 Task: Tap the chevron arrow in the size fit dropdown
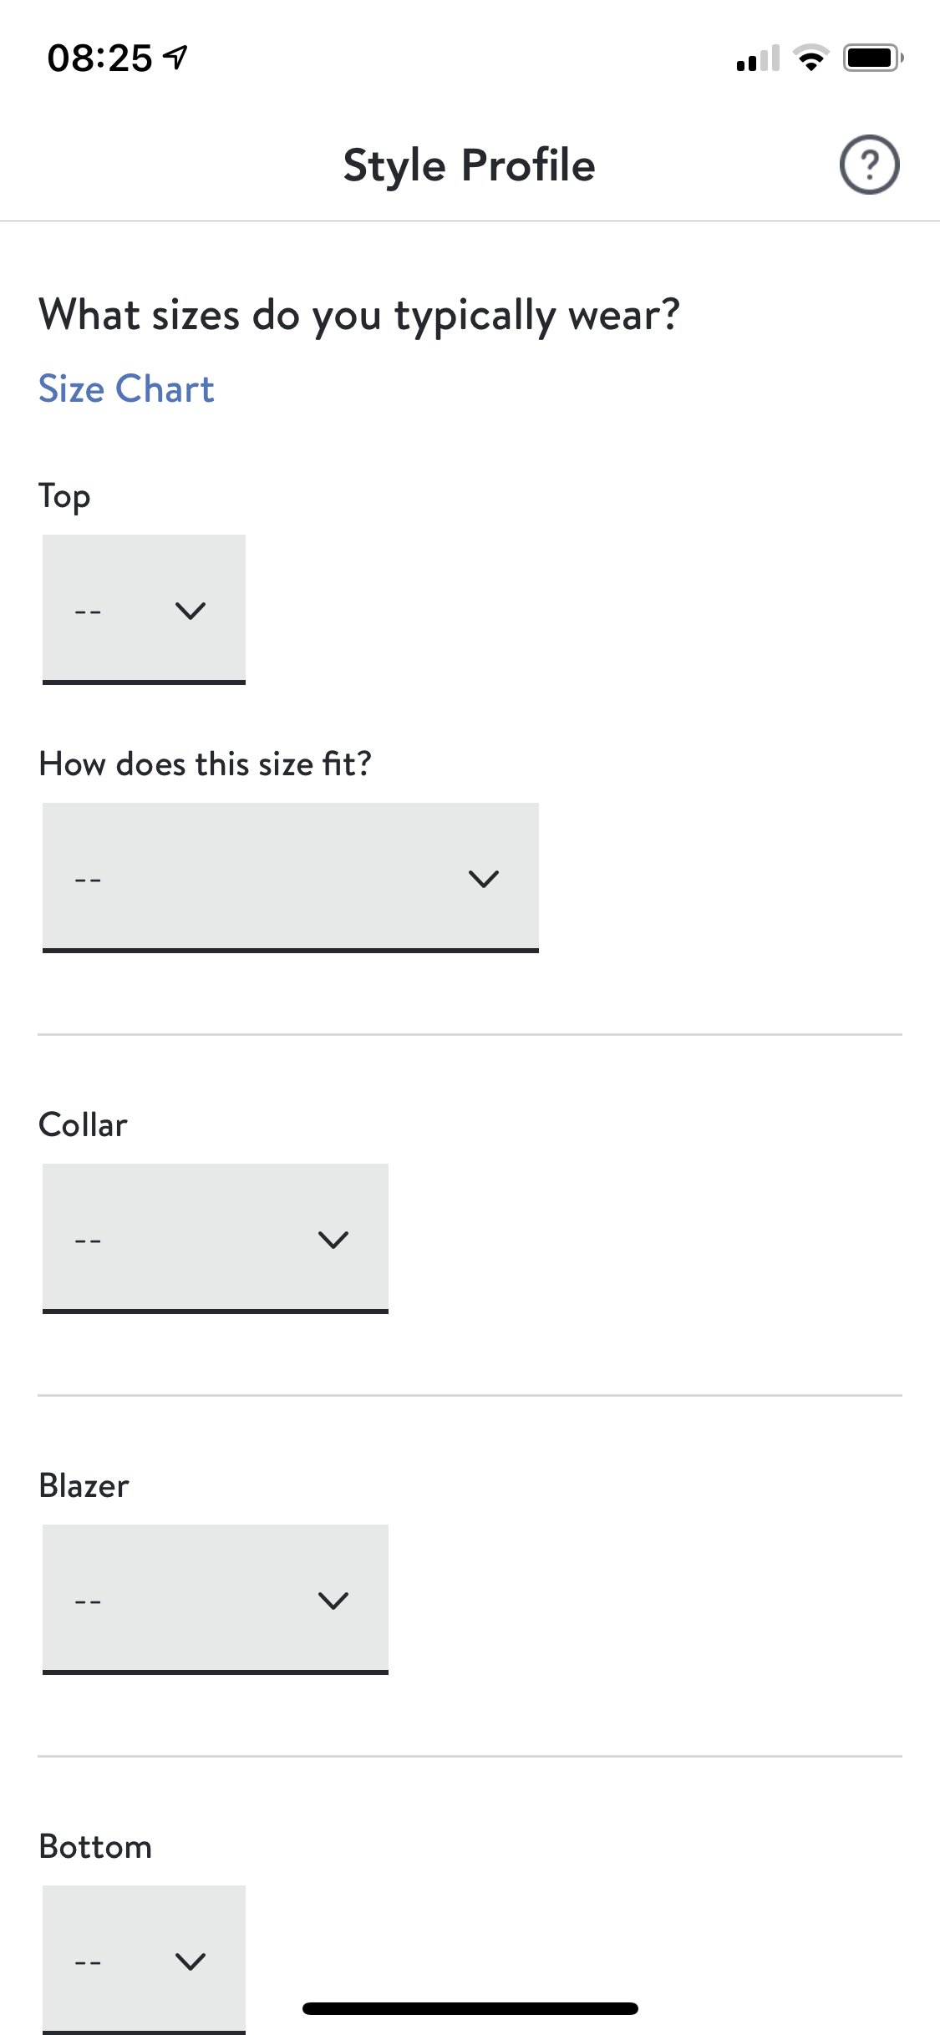484,879
